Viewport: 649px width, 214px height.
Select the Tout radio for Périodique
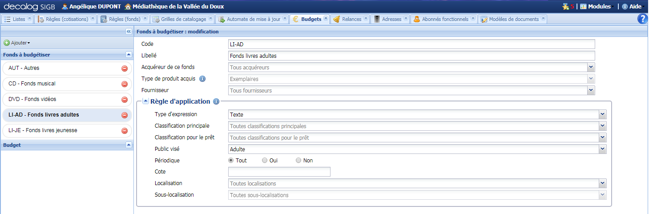click(x=231, y=160)
